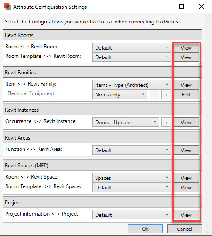Expand Room Template <-> Revit Room dropdown
This screenshot has height=236, width=212.
click(x=132, y=57)
